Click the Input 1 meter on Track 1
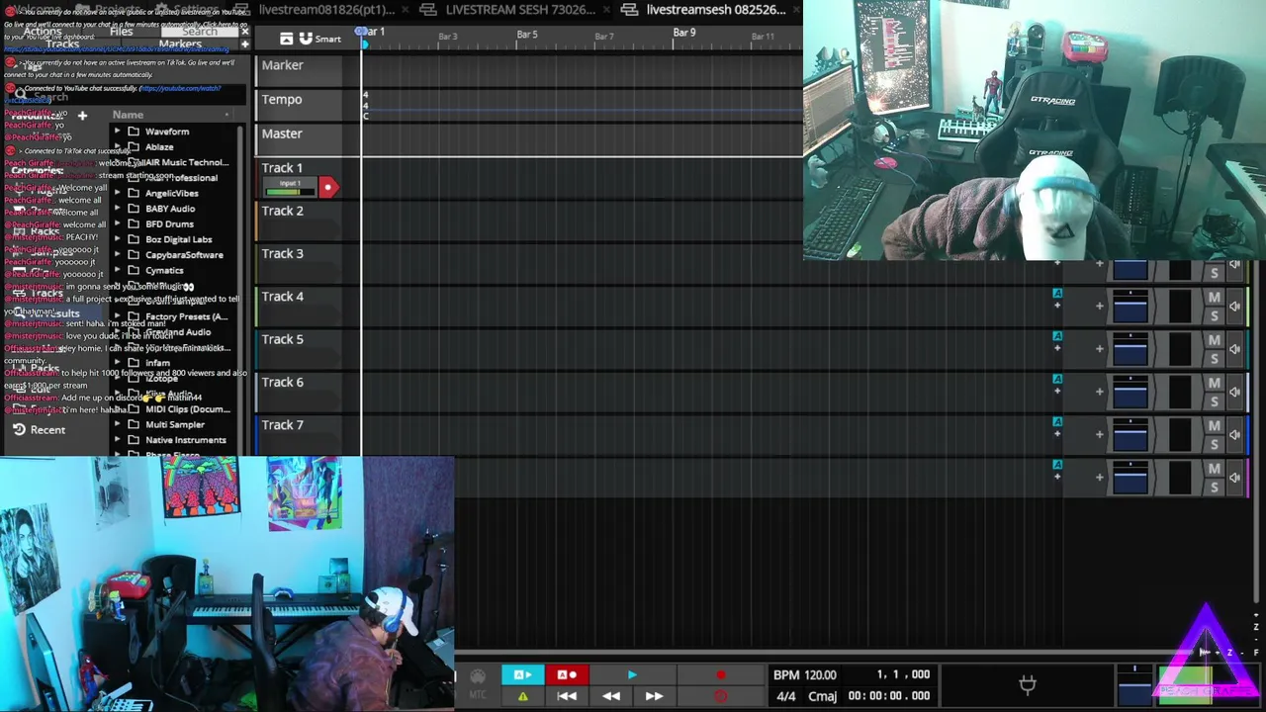Screen dimensions: 1266x712 coord(290,188)
